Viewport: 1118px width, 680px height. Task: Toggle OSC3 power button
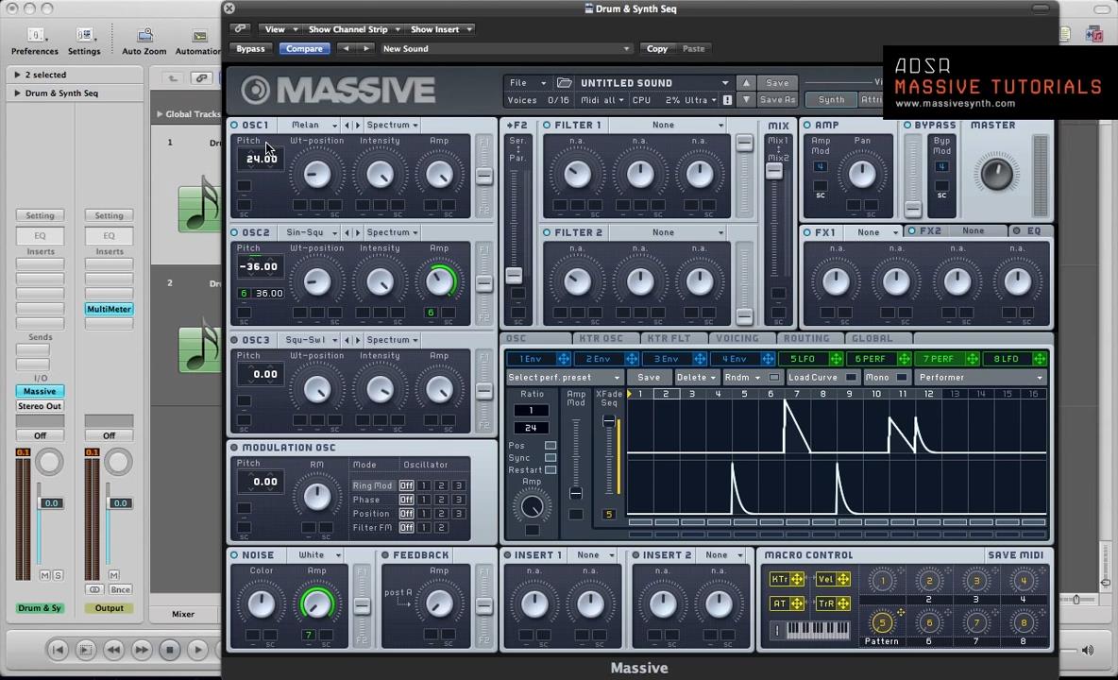point(234,340)
